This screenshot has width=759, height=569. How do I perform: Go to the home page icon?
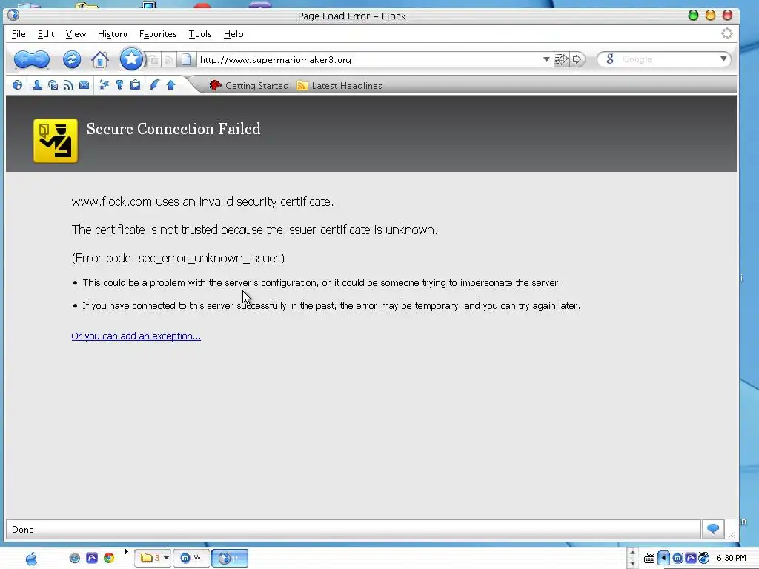pyautogui.click(x=100, y=59)
